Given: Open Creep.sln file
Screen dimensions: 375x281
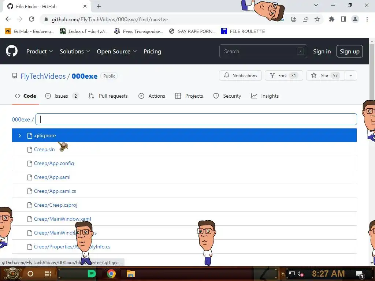Looking at the screenshot, I should (44, 149).
